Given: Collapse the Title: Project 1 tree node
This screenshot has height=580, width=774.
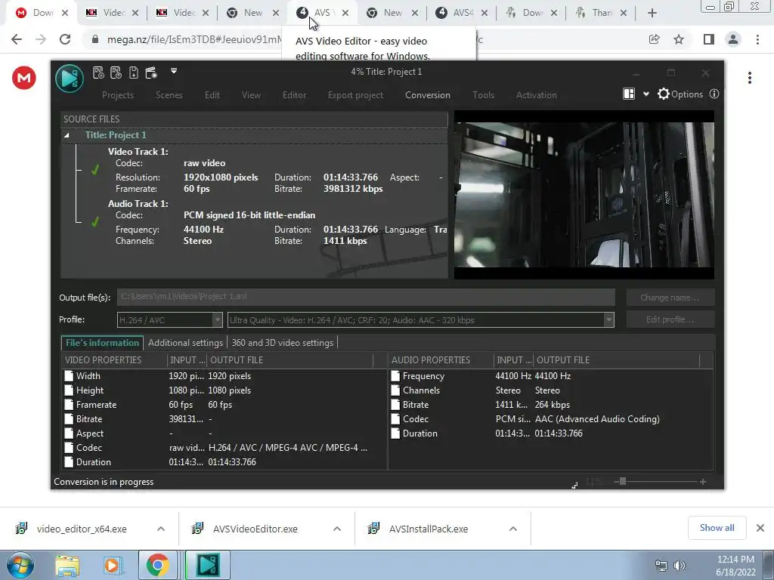Looking at the screenshot, I should [67, 135].
